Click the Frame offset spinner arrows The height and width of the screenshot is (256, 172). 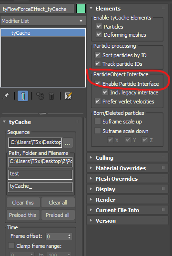pyautogui.click(x=70, y=236)
